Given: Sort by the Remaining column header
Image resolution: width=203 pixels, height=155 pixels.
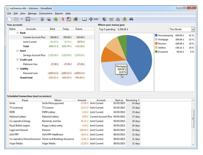Looking at the screenshot, I should click(133, 100).
